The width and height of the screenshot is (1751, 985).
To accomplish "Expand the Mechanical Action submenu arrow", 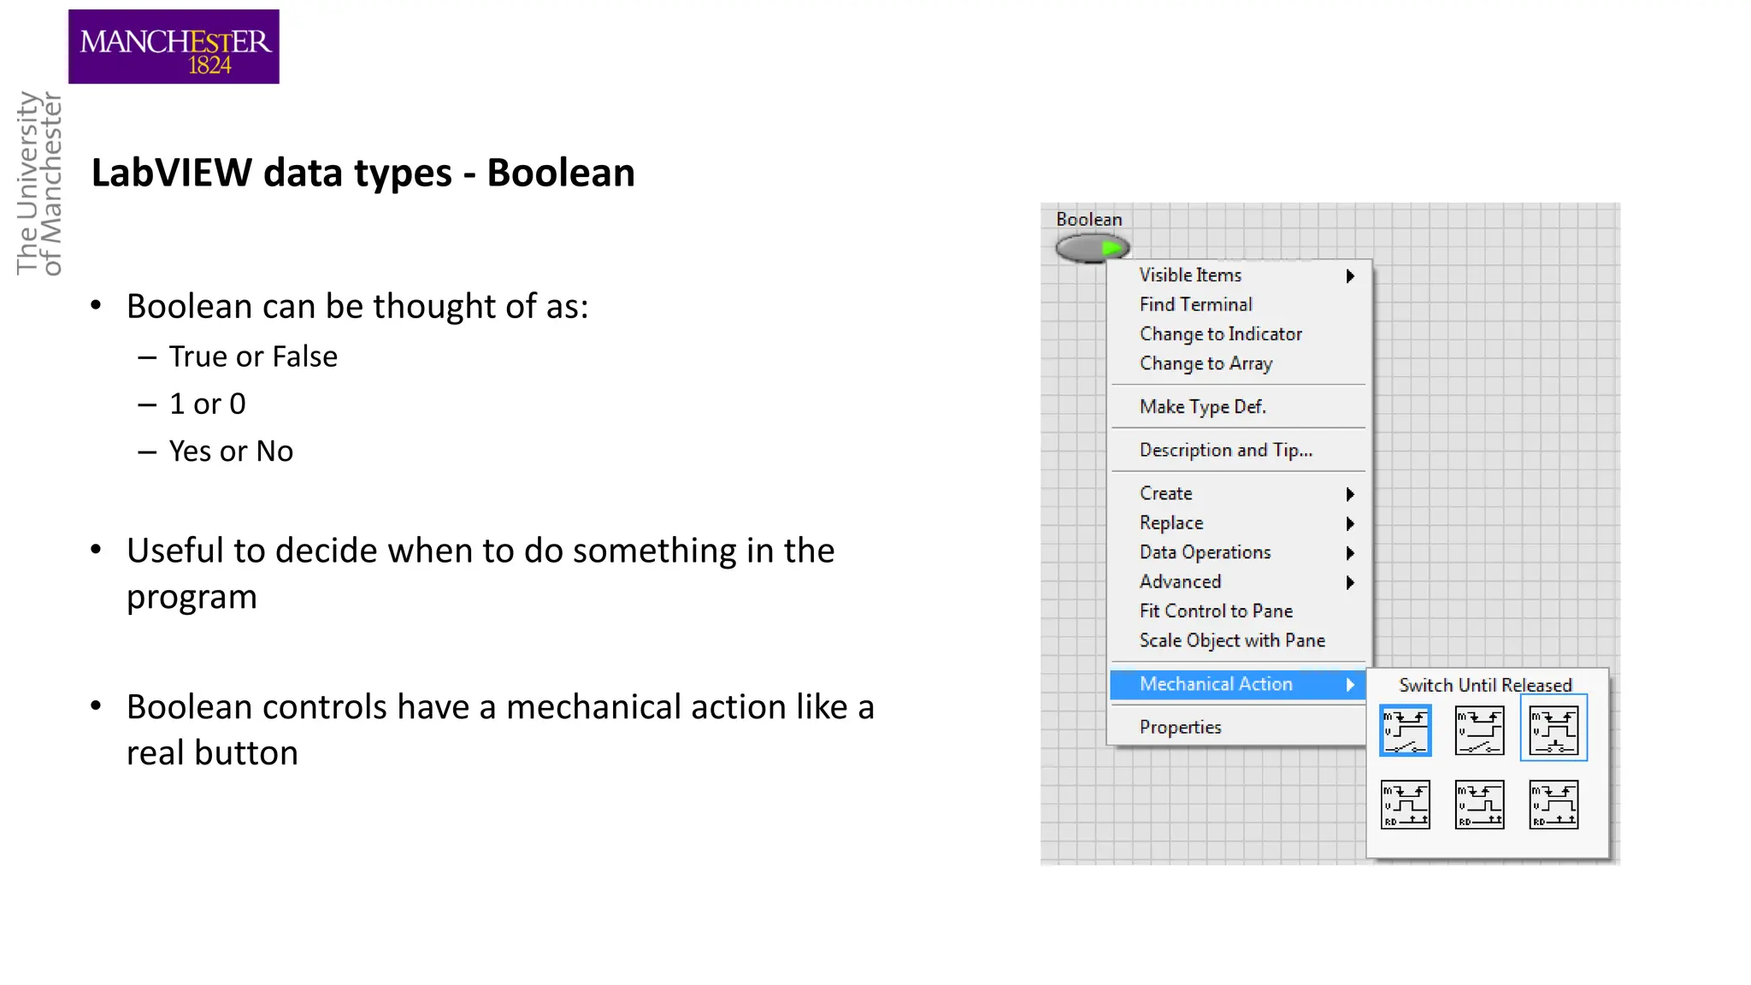I will tap(1350, 684).
